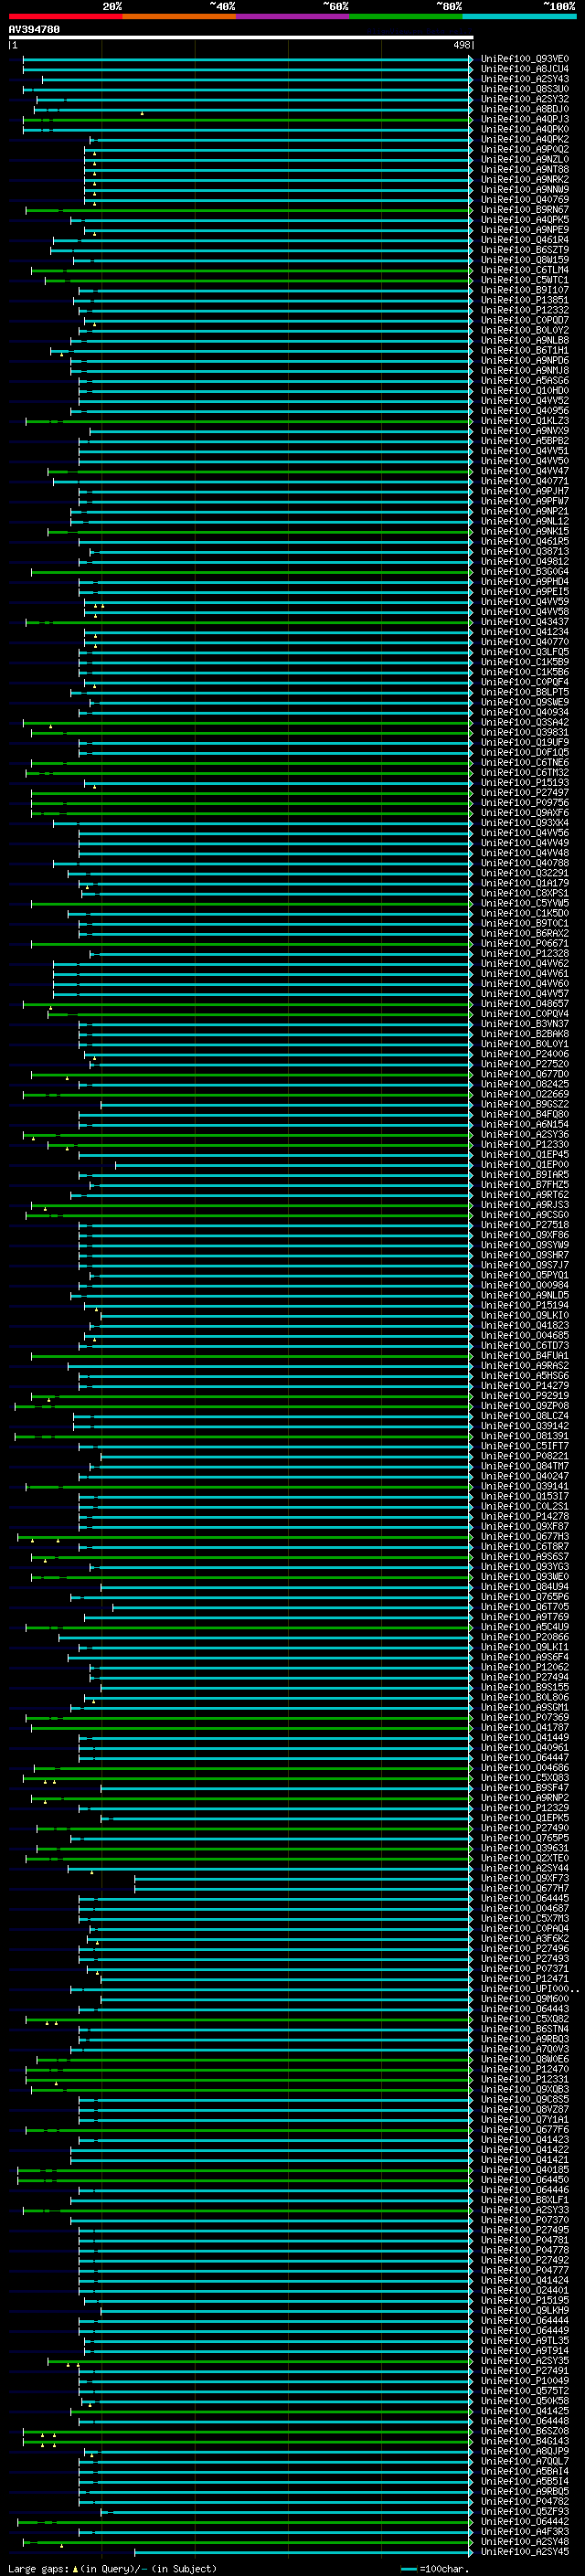Image resolution: width=585 pixels, height=2576 pixels.
Task: Click the white AV394780 query bar
Action: coord(241,38)
